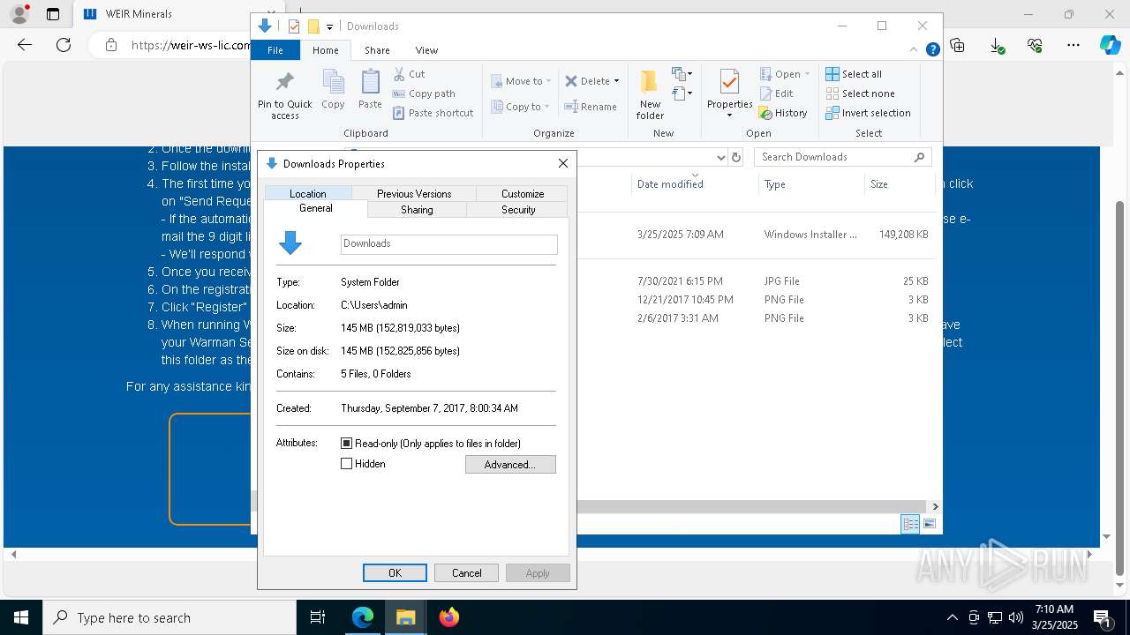This screenshot has height=635, width=1130.
Task: Expand Delete dropdown arrow
Action: [616, 81]
